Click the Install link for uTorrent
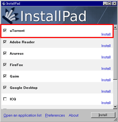This screenshot has width=118, height=122. click(106, 34)
